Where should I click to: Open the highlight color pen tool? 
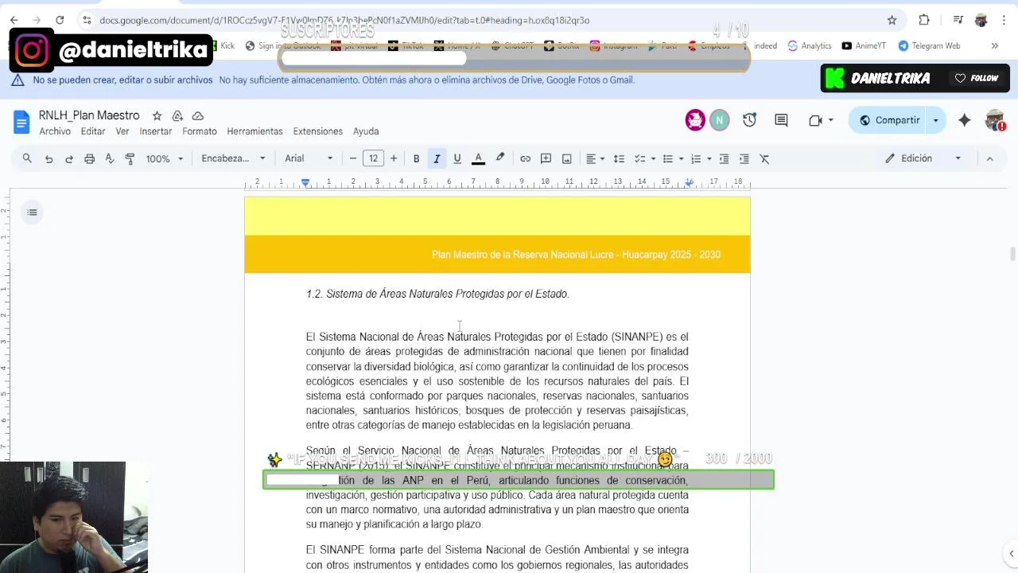pos(499,158)
